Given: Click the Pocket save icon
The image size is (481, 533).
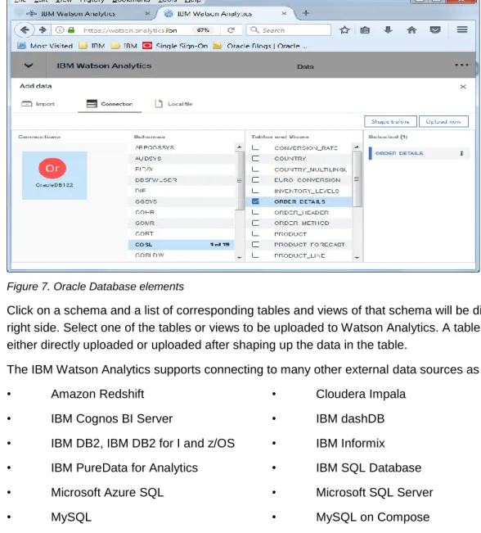Looking at the screenshot, I should (x=435, y=30).
